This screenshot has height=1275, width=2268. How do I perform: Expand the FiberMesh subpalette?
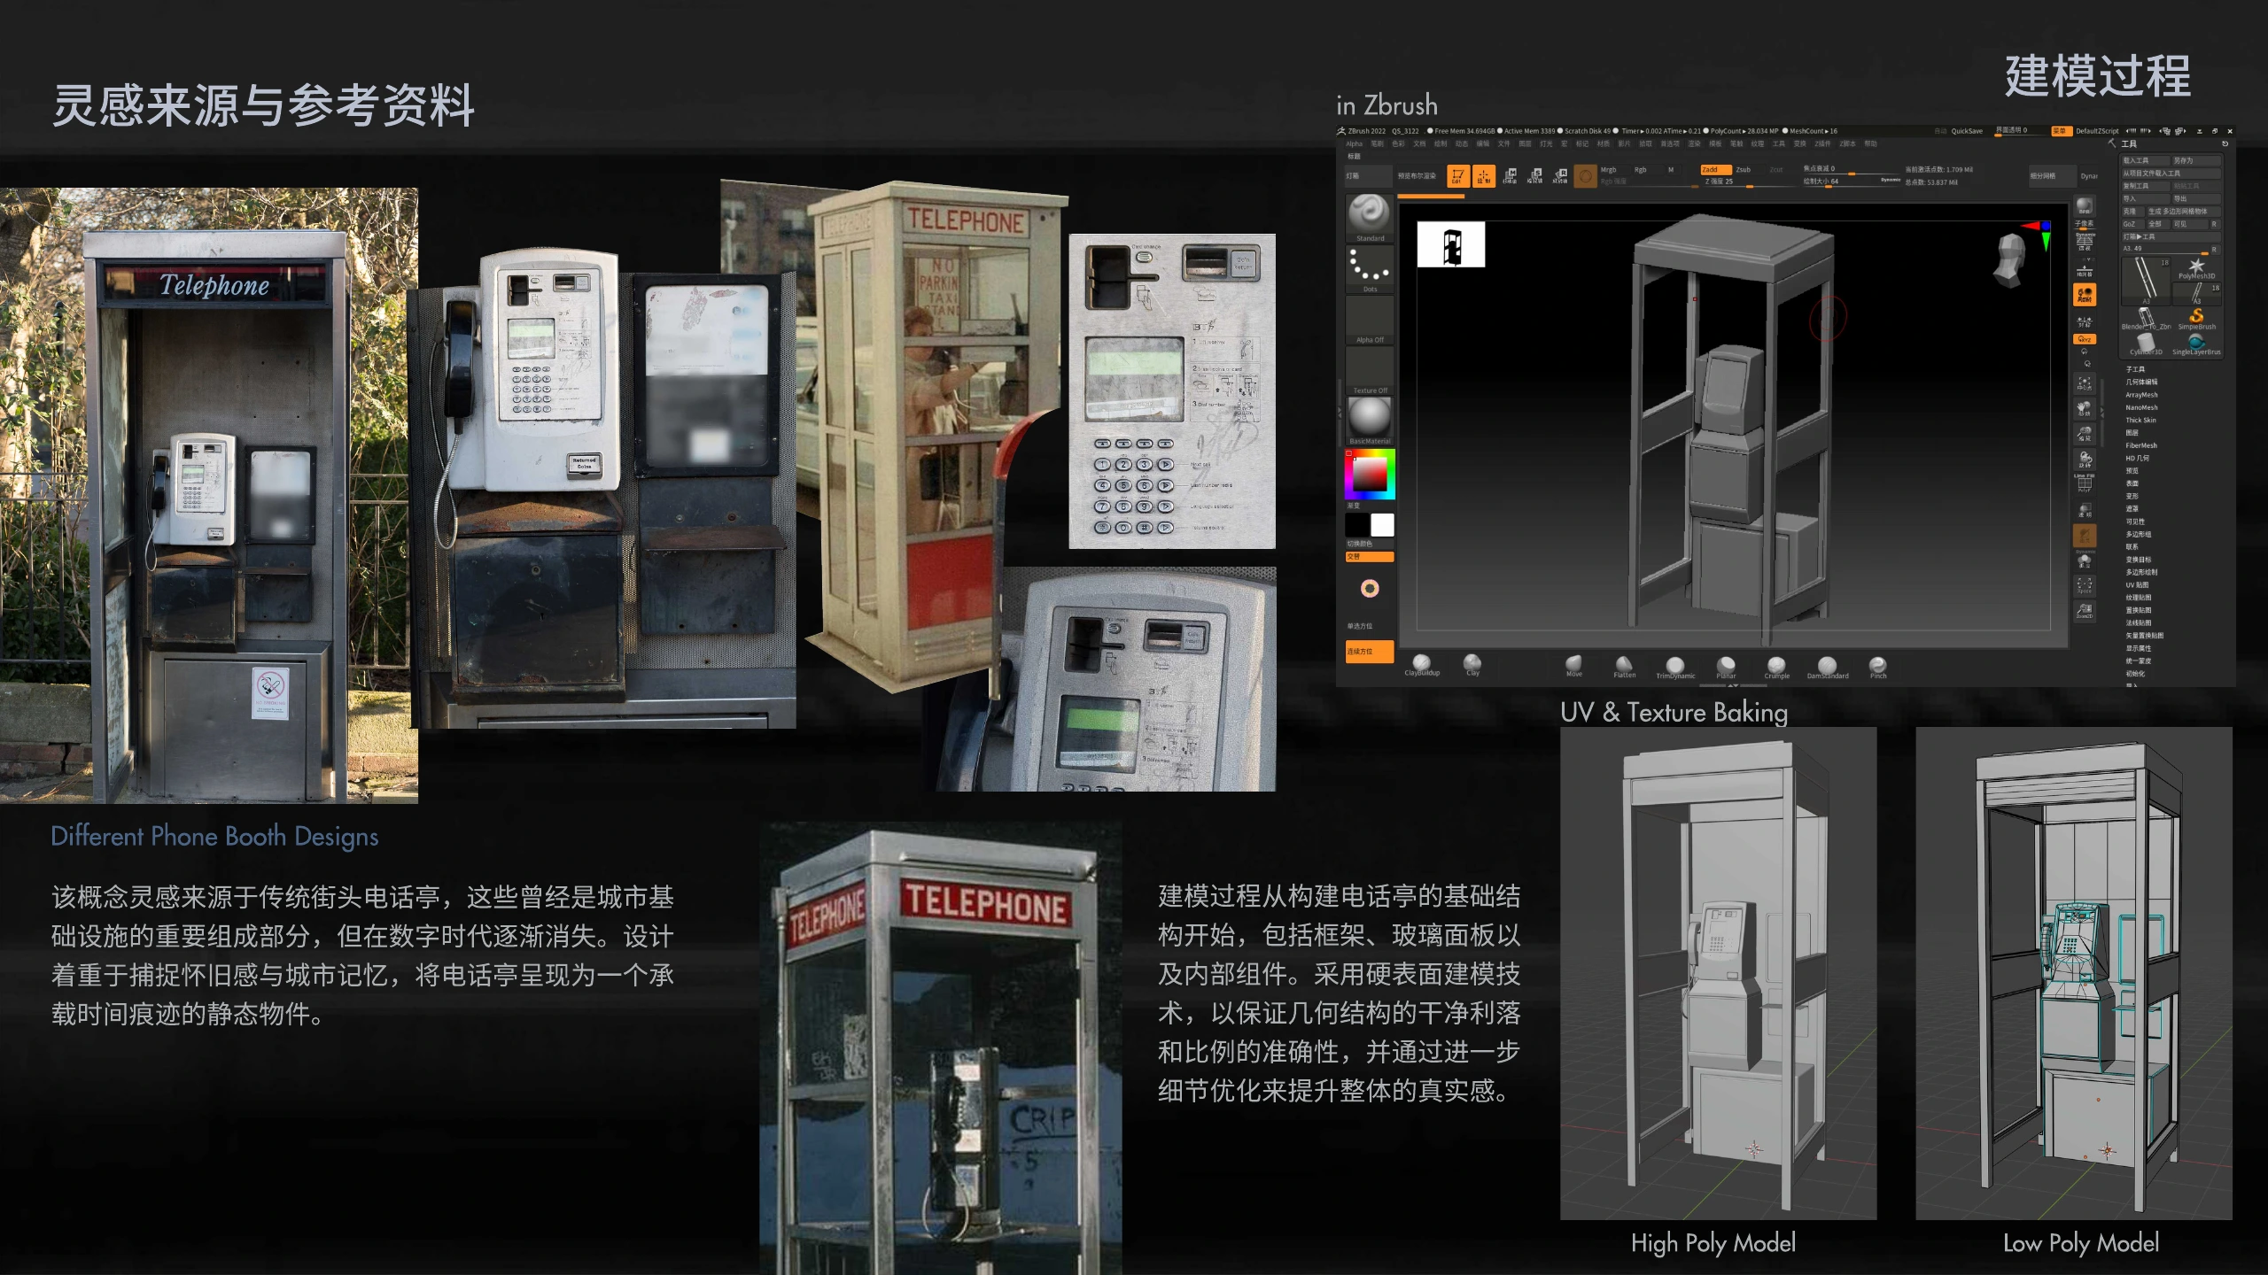pos(2142,445)
